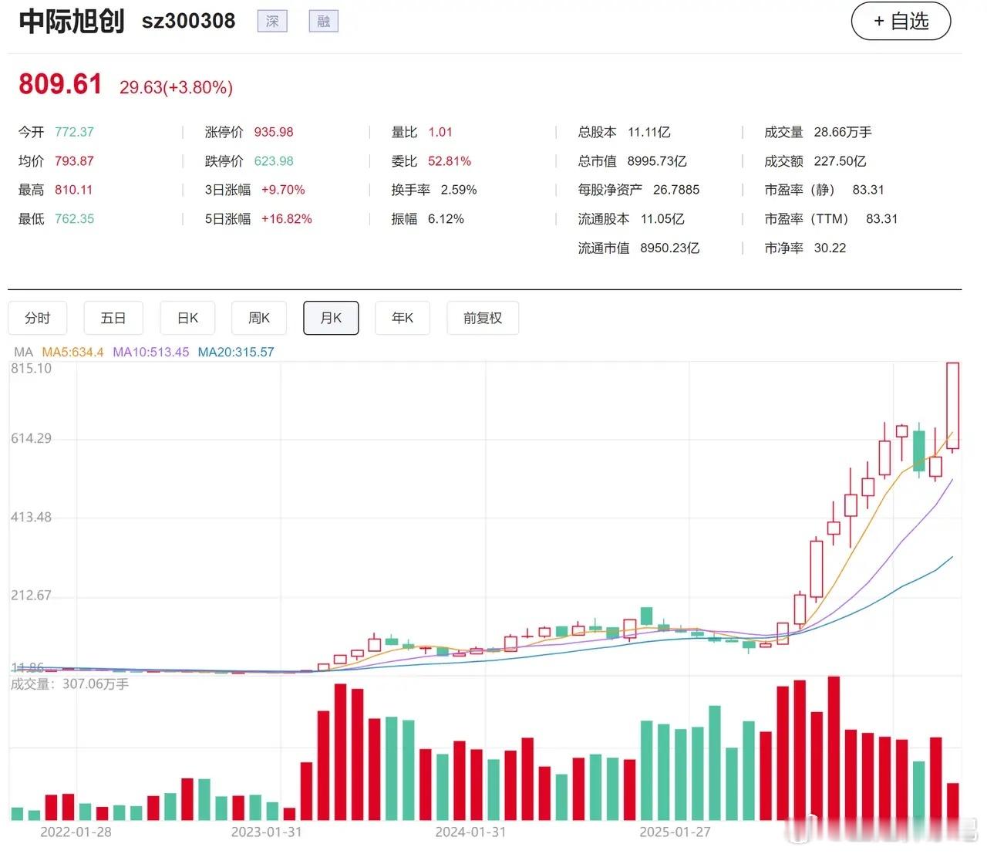Click stock code sz300308
This screenshot has height=854, width=987.
pos(189,21)
